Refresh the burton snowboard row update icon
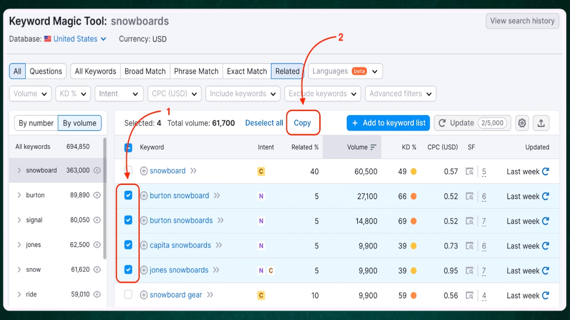 point(546,196)
